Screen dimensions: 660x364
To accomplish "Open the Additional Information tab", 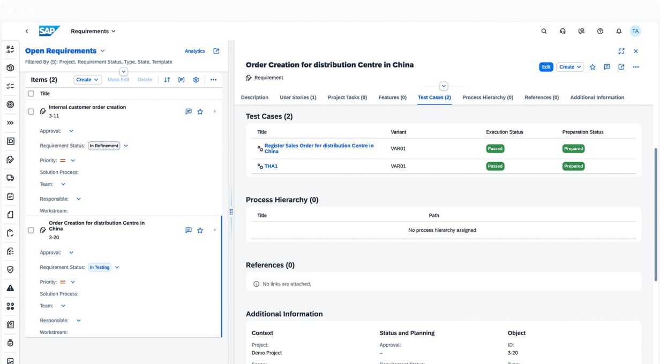I will point(597,97).
